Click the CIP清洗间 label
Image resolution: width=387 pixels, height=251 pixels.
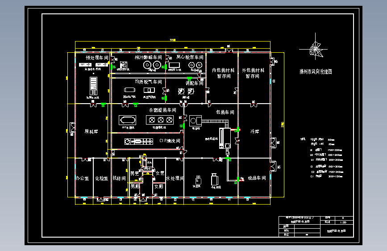click(170, 141)
